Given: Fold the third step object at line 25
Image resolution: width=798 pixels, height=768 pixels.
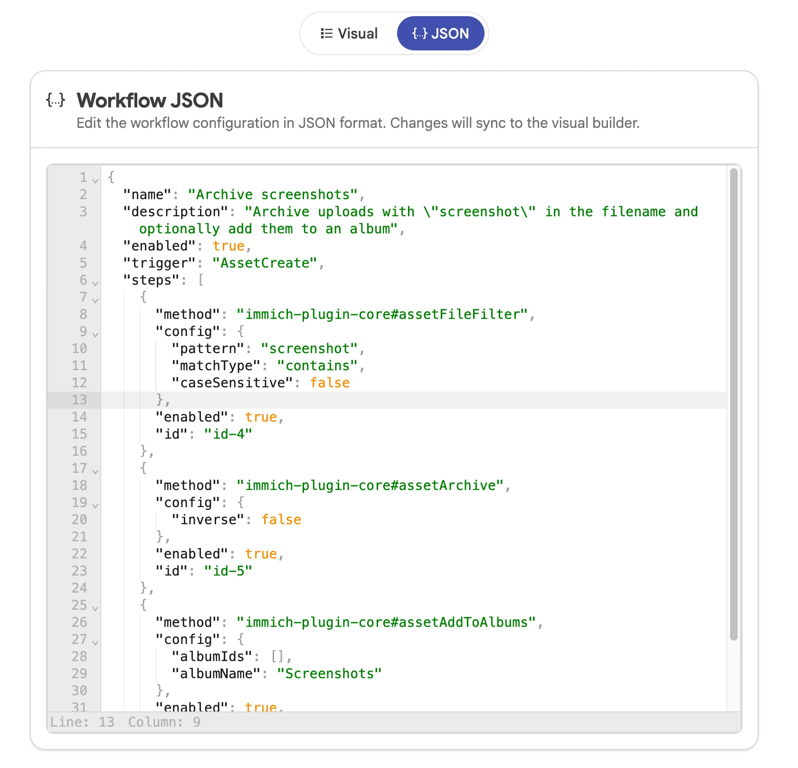Looking at the screenshot, I should (95, 608).
